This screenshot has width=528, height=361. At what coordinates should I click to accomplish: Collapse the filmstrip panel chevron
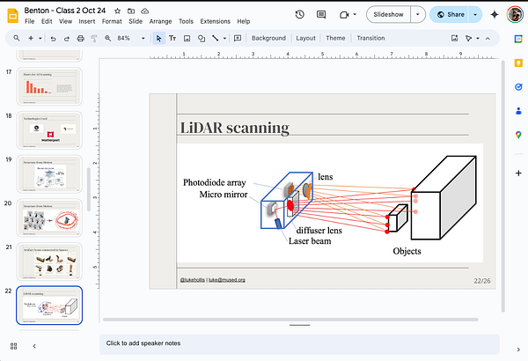(34, 346)
